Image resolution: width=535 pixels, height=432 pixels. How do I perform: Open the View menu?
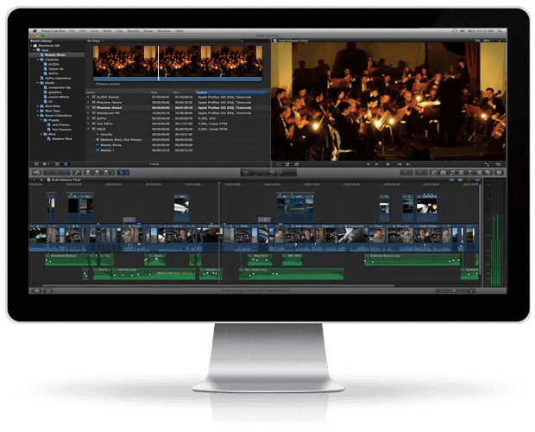[x=94, y=31]
